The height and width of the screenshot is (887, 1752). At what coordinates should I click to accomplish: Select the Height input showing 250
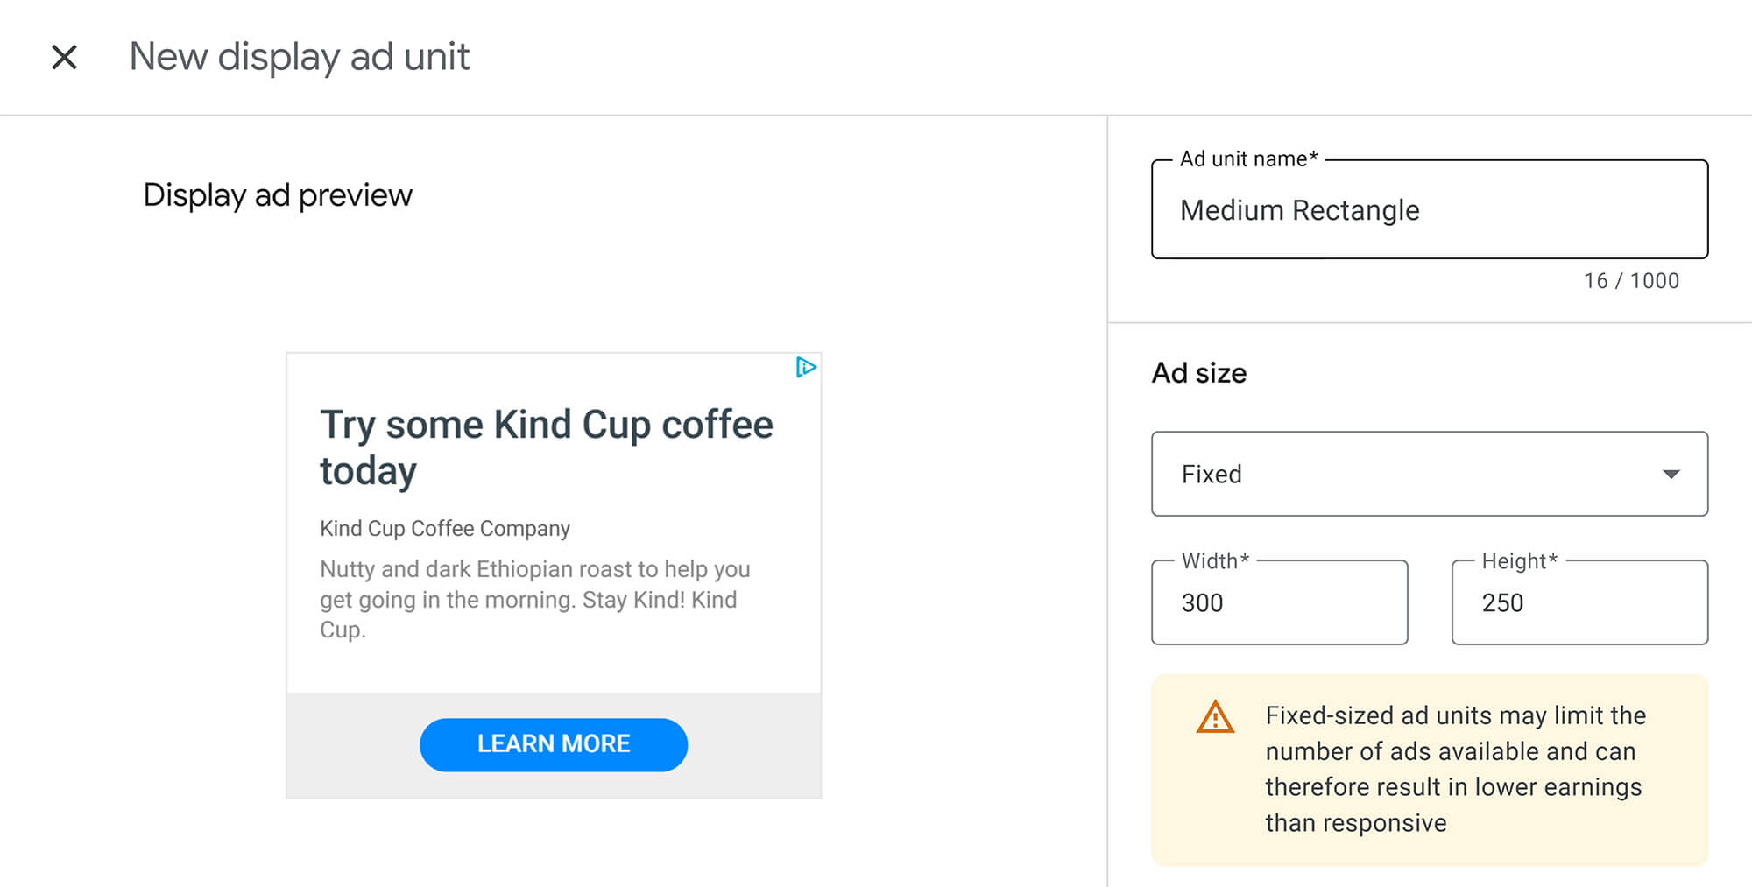1579,602
